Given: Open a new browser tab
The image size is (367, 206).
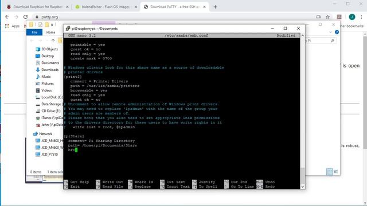Looking at the screenshot, I should tap(215, 7).
